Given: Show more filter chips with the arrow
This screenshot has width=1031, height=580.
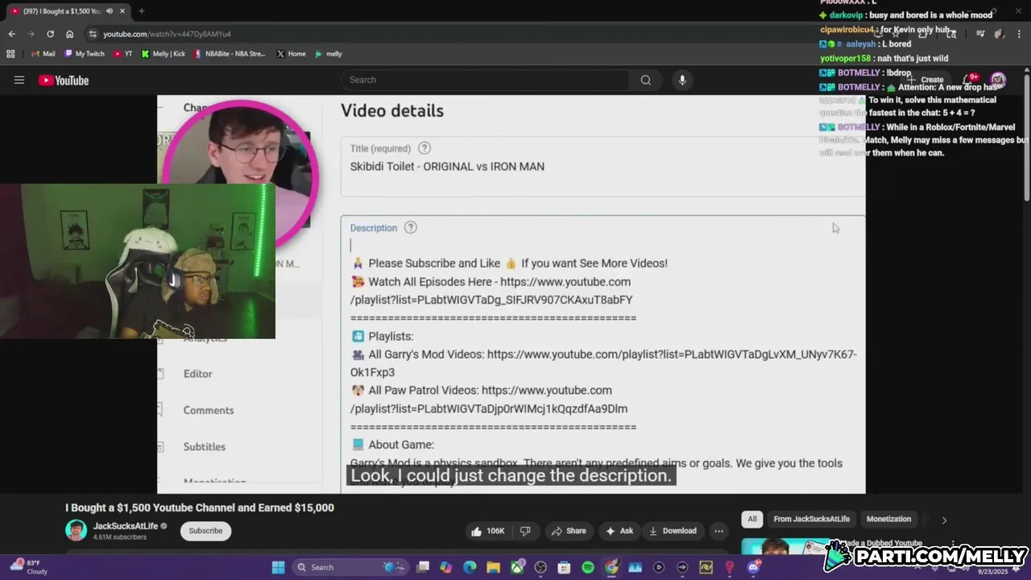Looking at the screenshot, I should pyautogui.click(x=944, y=520).
